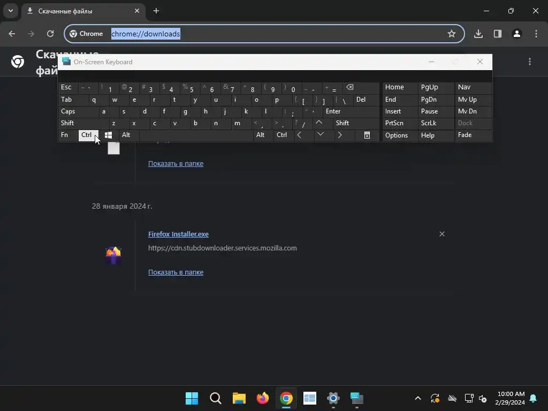
Task: Close the 'Скачанные файлы' tab
Action: pyautogui.click(x=137, y=11)
